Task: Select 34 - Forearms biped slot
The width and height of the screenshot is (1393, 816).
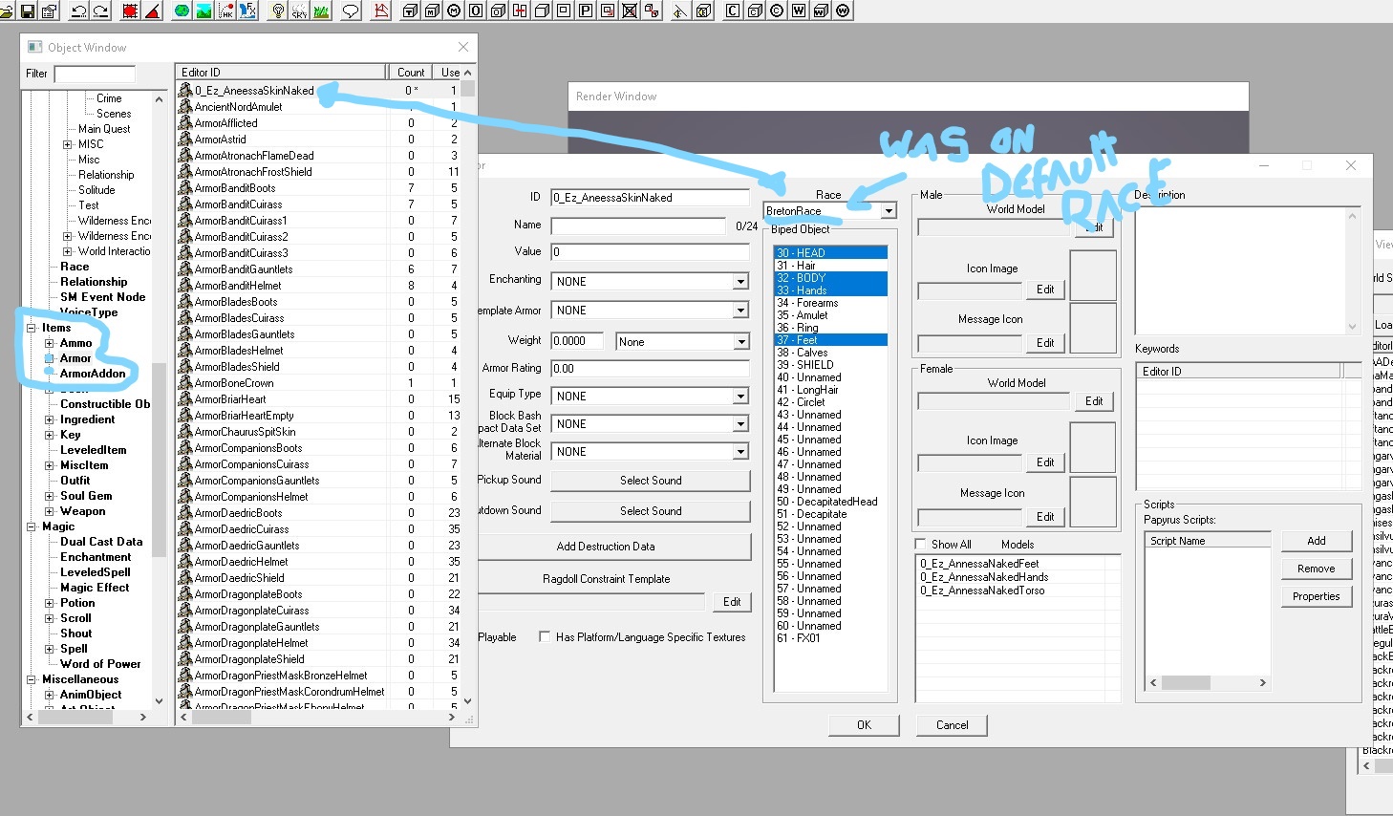Action: pos(830,303)
